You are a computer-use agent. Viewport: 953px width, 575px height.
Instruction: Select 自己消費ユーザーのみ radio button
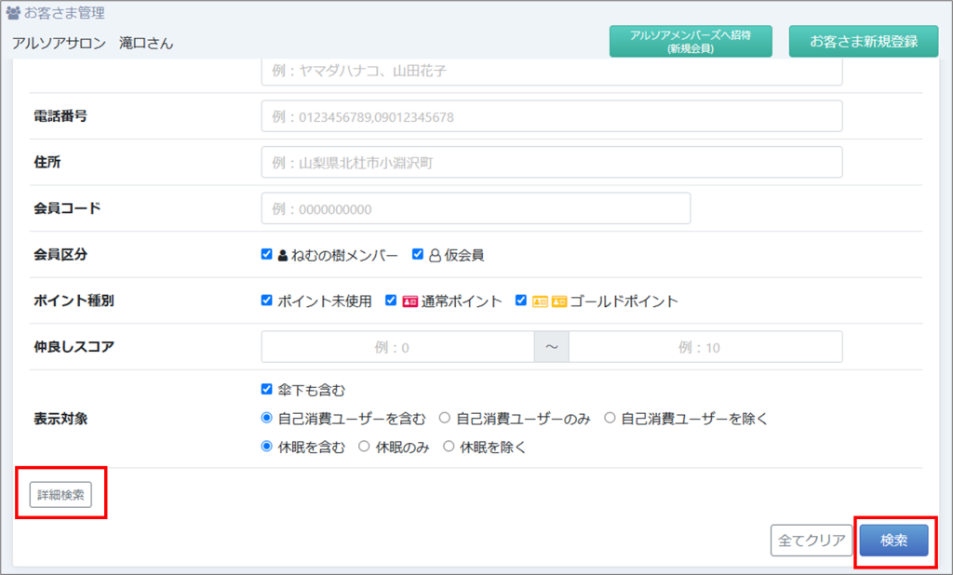click(444, 418)
